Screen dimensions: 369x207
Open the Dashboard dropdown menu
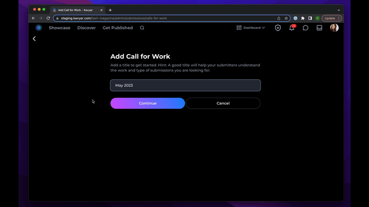coord(251,28)
